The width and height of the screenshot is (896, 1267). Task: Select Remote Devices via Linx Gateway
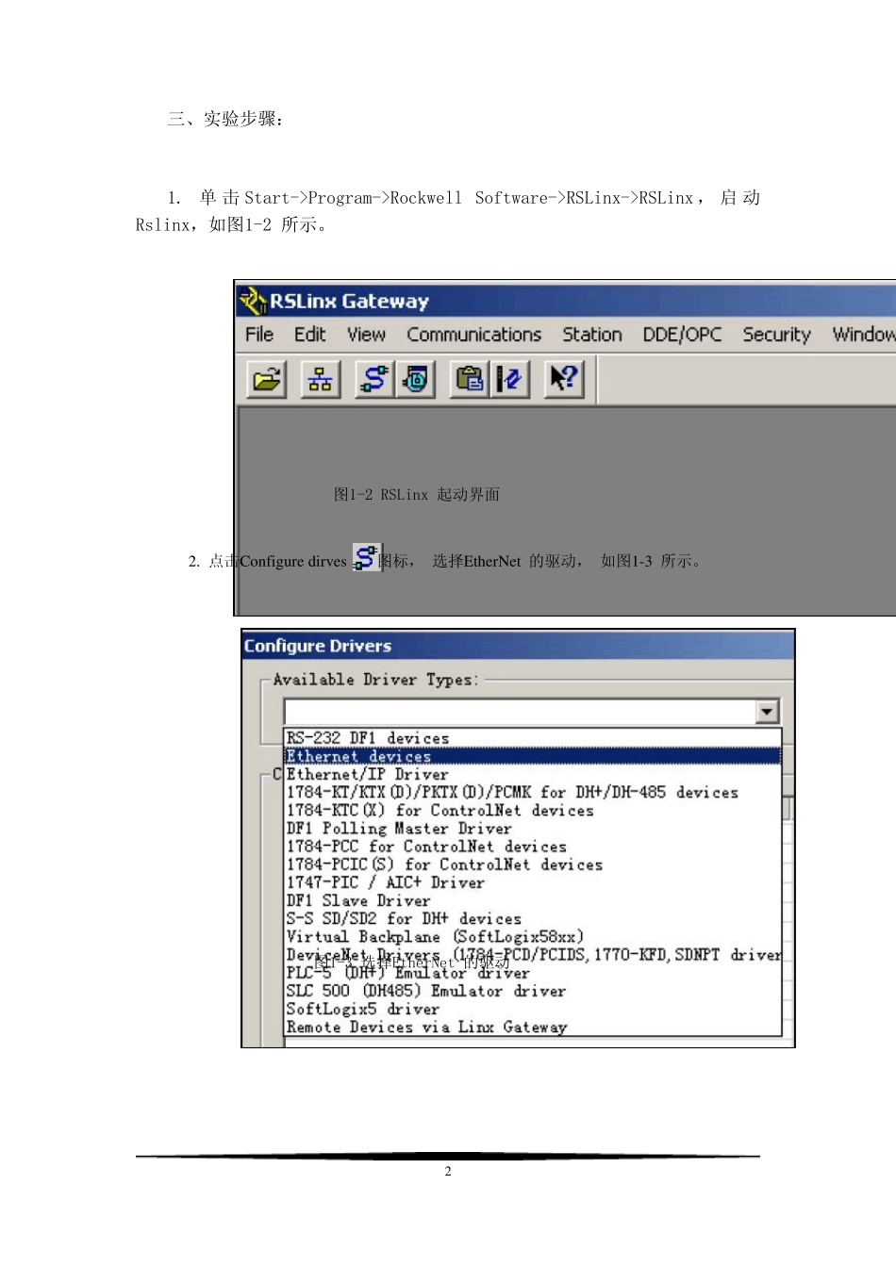coord(533,1027)
